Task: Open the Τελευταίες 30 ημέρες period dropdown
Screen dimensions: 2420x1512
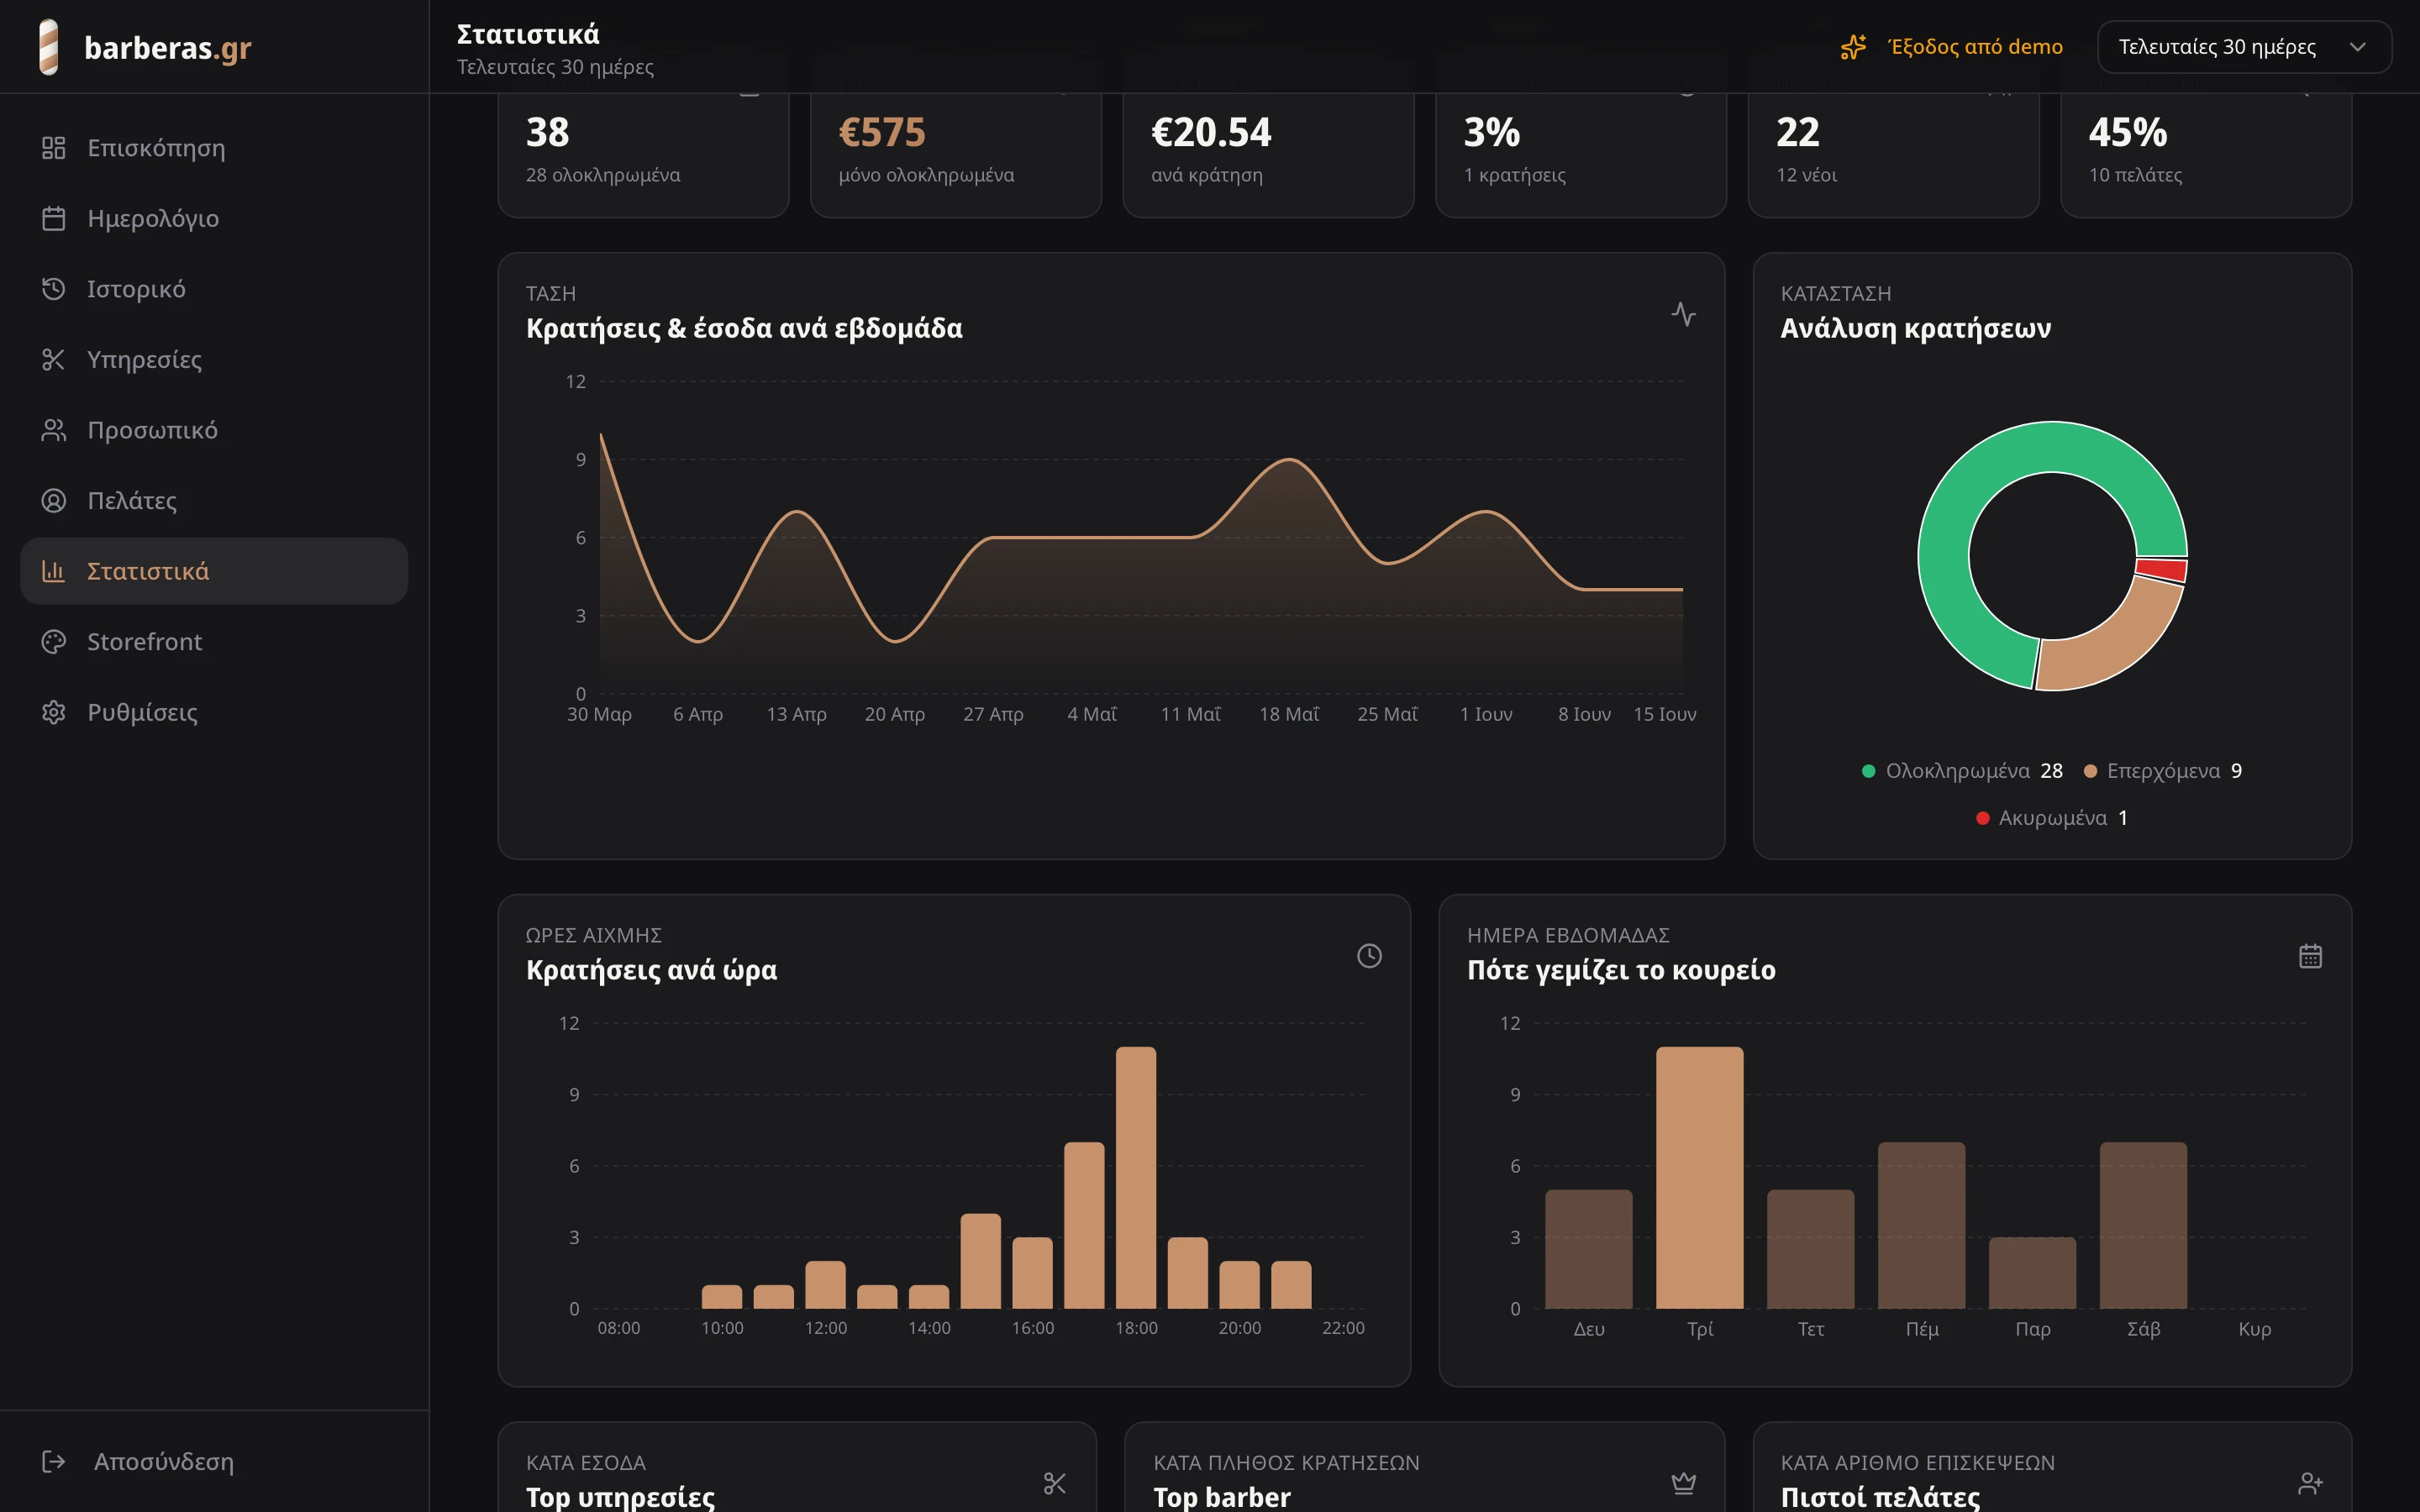Action: [2244, 47]
